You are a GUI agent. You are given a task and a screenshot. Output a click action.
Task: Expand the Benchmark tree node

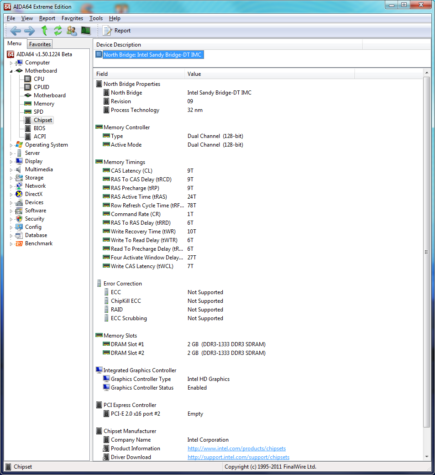[x=11, y=244]
